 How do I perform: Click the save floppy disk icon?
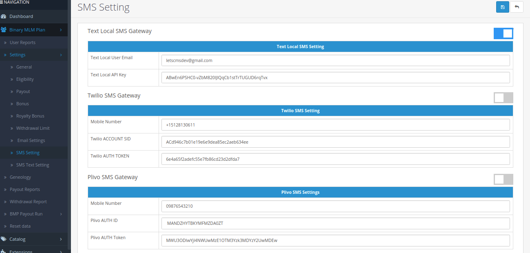pos(502,7)
